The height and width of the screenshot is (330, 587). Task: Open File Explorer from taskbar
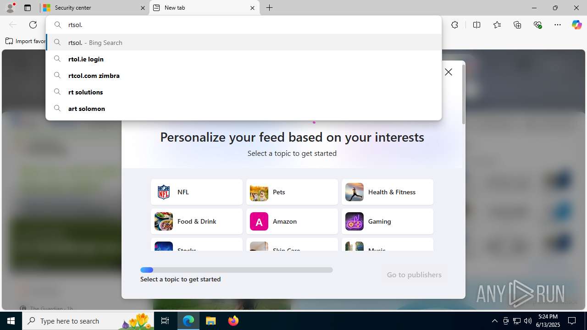(x=211, y=321)
